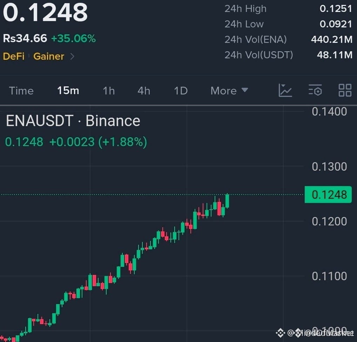Screen dimensions: 357x342
Task: Click the green 0.1248 price label
Action: [328, 195]
